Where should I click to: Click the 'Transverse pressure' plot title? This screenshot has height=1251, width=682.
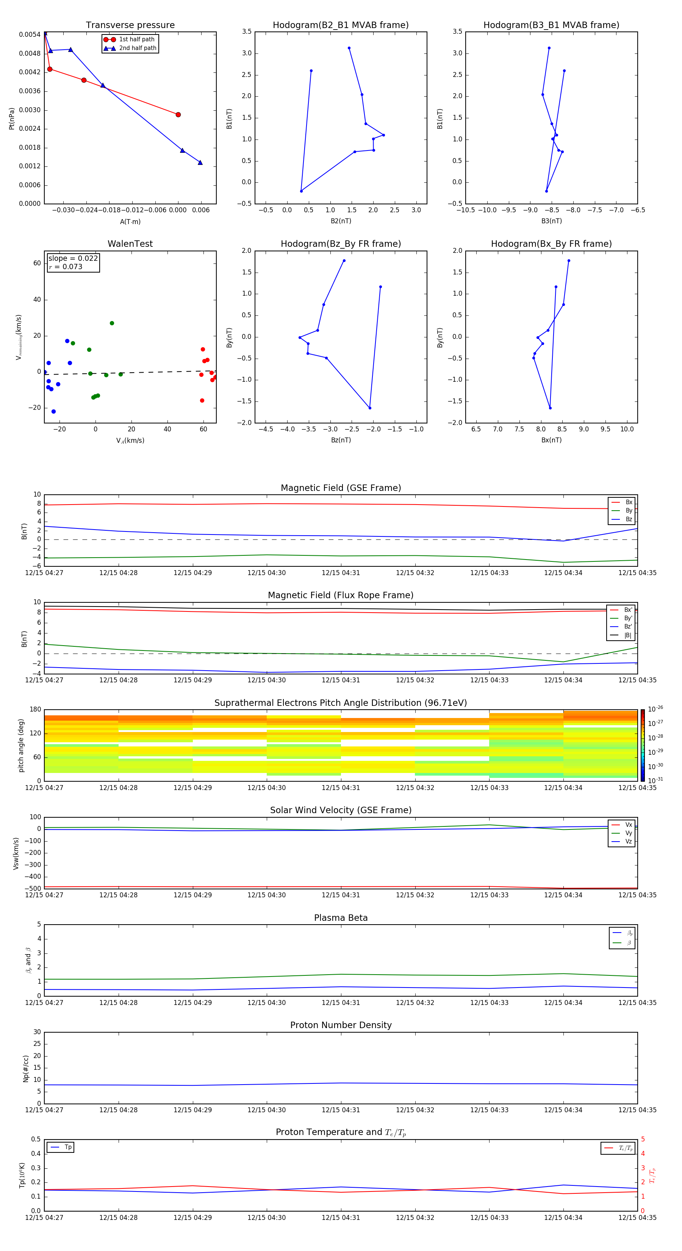(130, 25)
